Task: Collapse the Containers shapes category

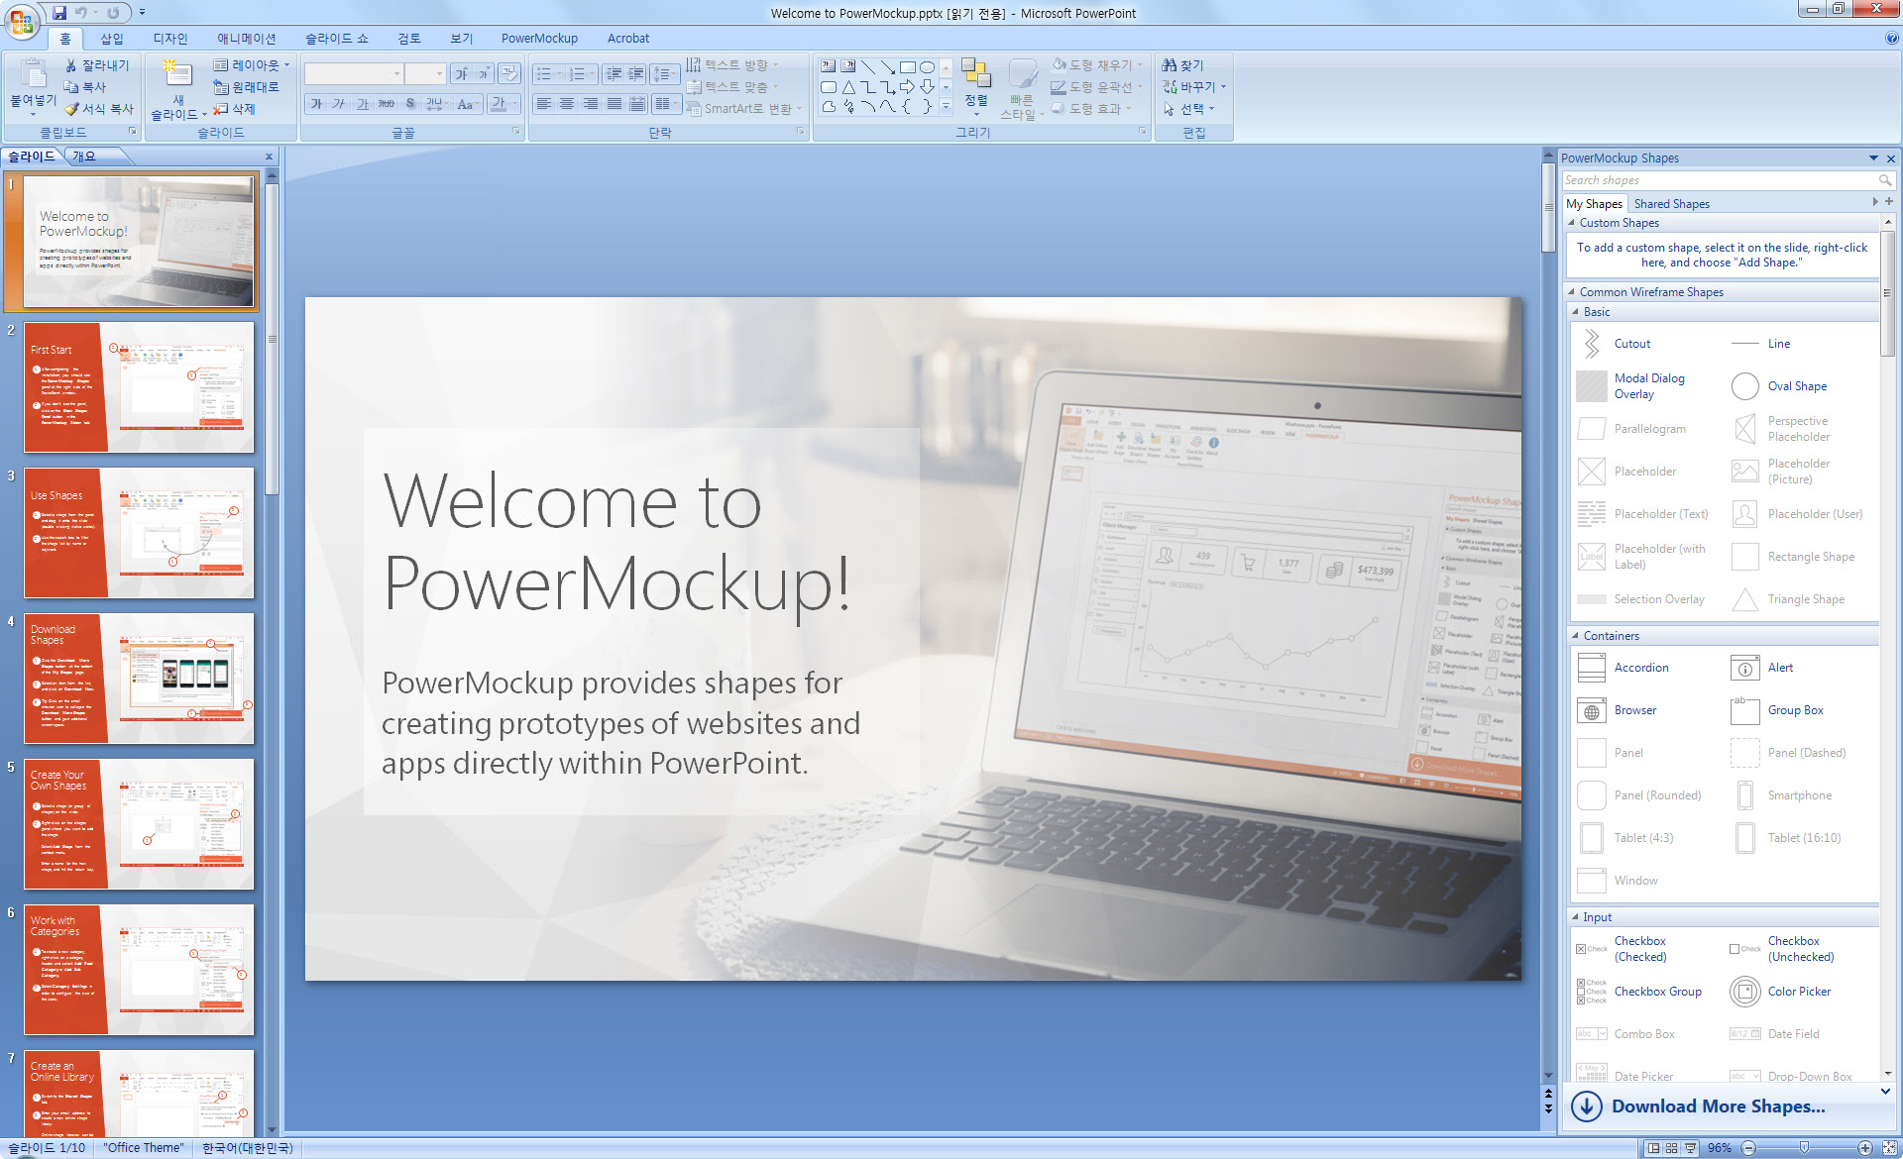Action: (1576, 636)
